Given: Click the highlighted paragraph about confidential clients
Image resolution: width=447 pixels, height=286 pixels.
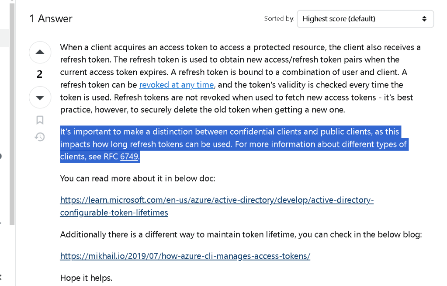Looking at the screenshot, I should click(x=234, y=144).
